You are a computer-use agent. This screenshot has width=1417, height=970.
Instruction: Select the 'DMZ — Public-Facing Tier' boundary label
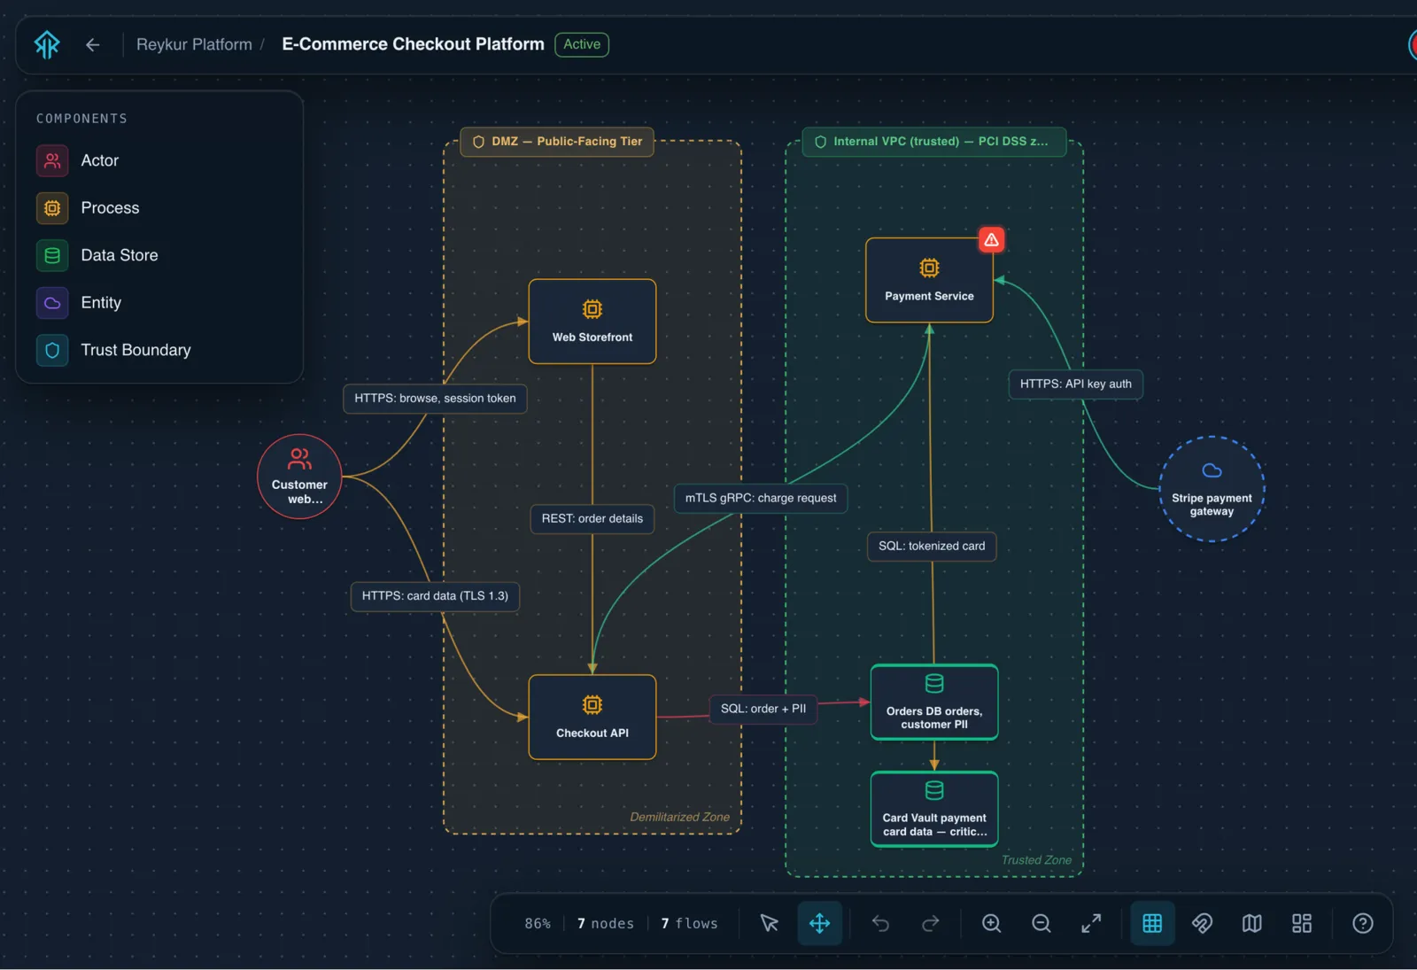click(557, 142)
